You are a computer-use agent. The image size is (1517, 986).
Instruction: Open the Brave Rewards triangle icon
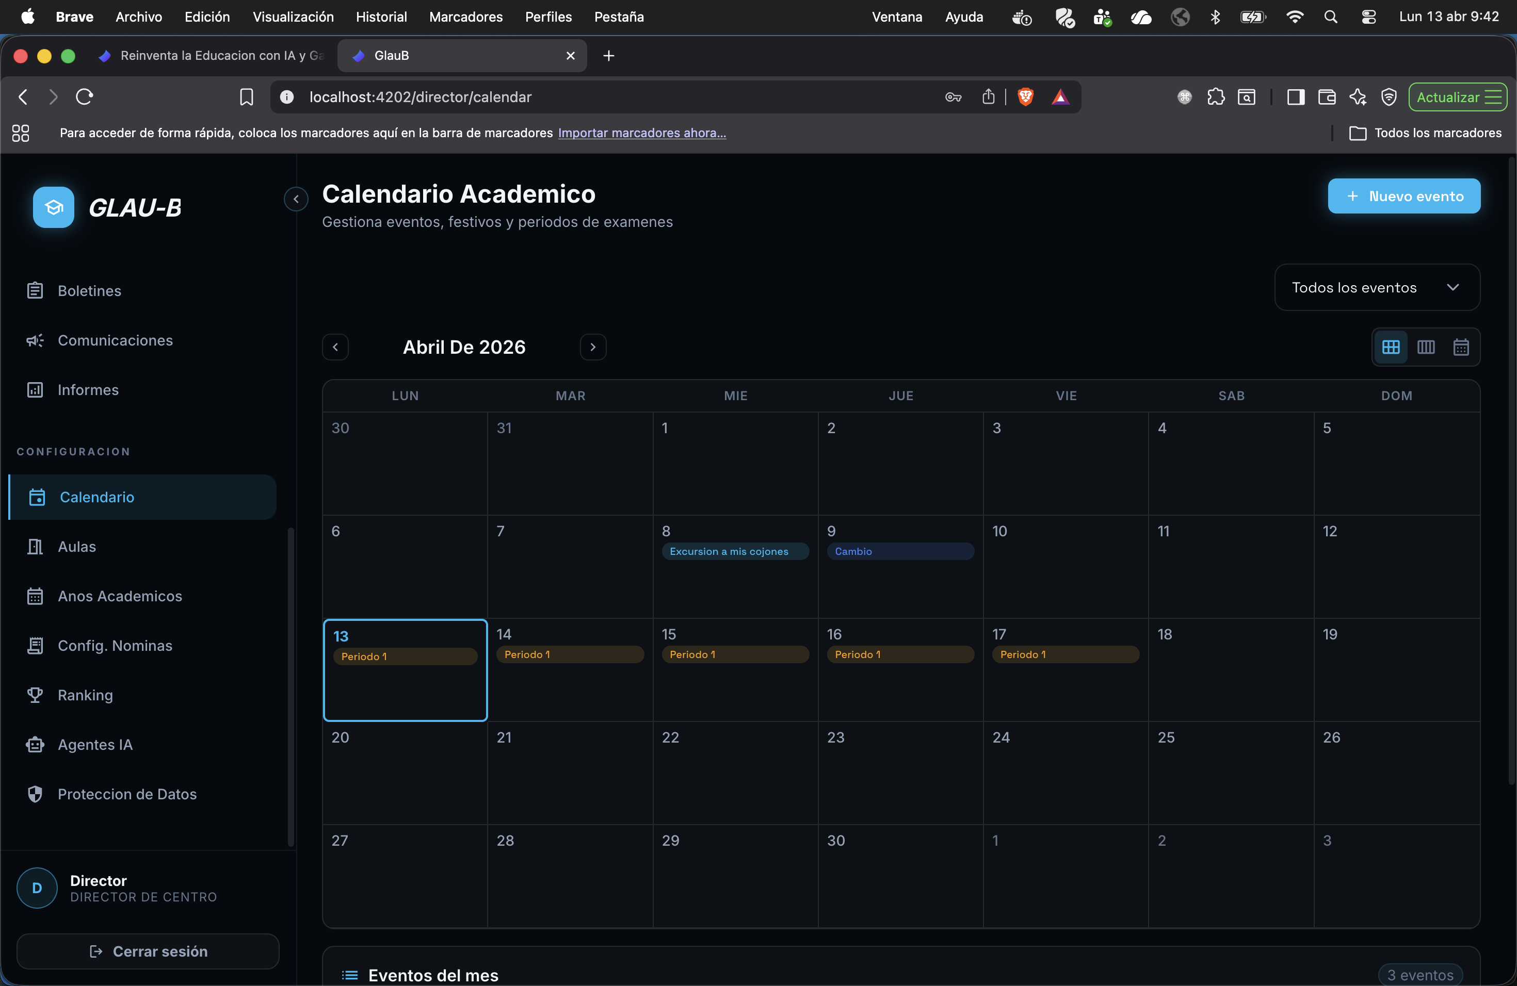(x=1060, y=97)
